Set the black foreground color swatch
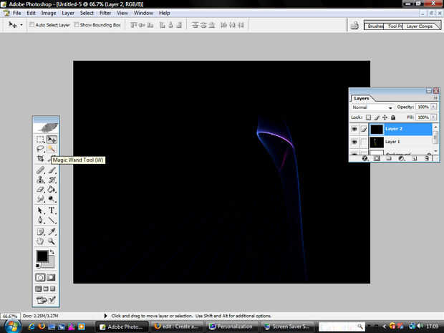The height and width of the screenshot is (333, 444). pyautogui.click(x=42, y=256)
